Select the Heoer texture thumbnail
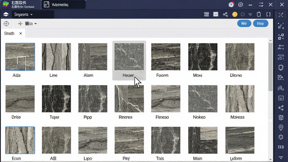Viewport: 288px width, 162px height. click(x=129, y=57)
